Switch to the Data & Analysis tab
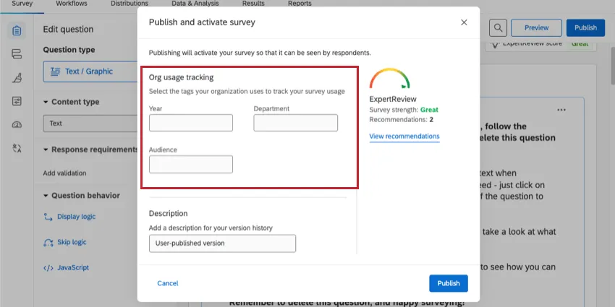Screen dimensions: 615x307 pyautogui.click(x=195, y=4)
